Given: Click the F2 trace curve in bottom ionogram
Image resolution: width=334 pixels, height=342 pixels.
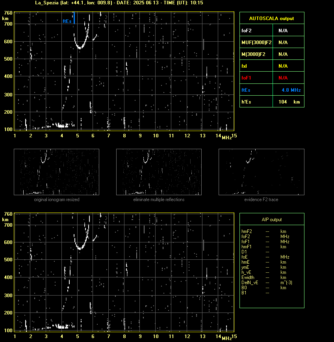Looking at the screenshot, I should point(80,248).
